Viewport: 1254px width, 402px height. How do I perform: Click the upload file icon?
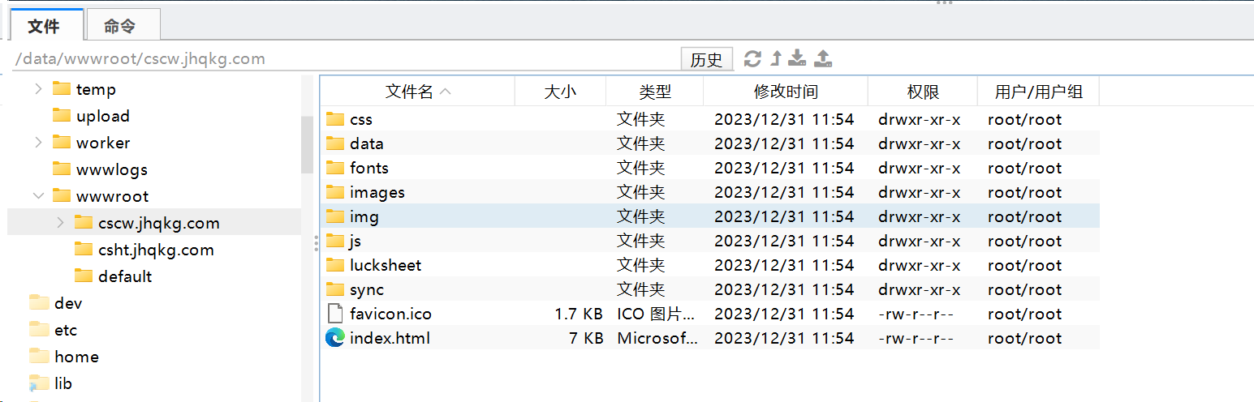pos(823,58)
